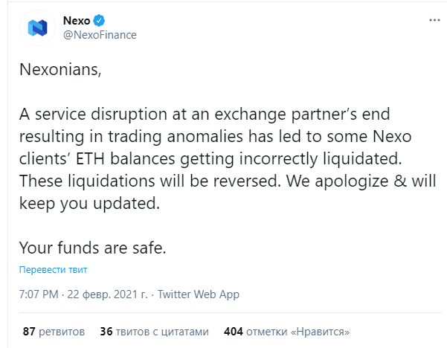
Task: Open the three-dot more options menu
Action: [x=434, y=20]
